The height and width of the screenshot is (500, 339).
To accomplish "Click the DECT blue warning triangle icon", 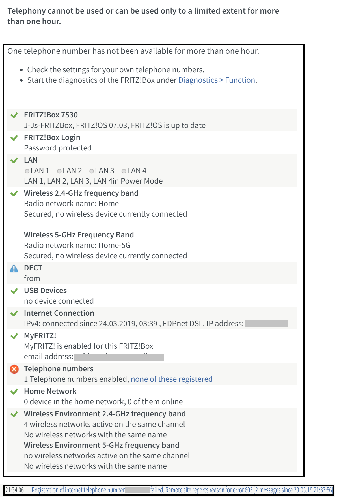I will 14,268.
